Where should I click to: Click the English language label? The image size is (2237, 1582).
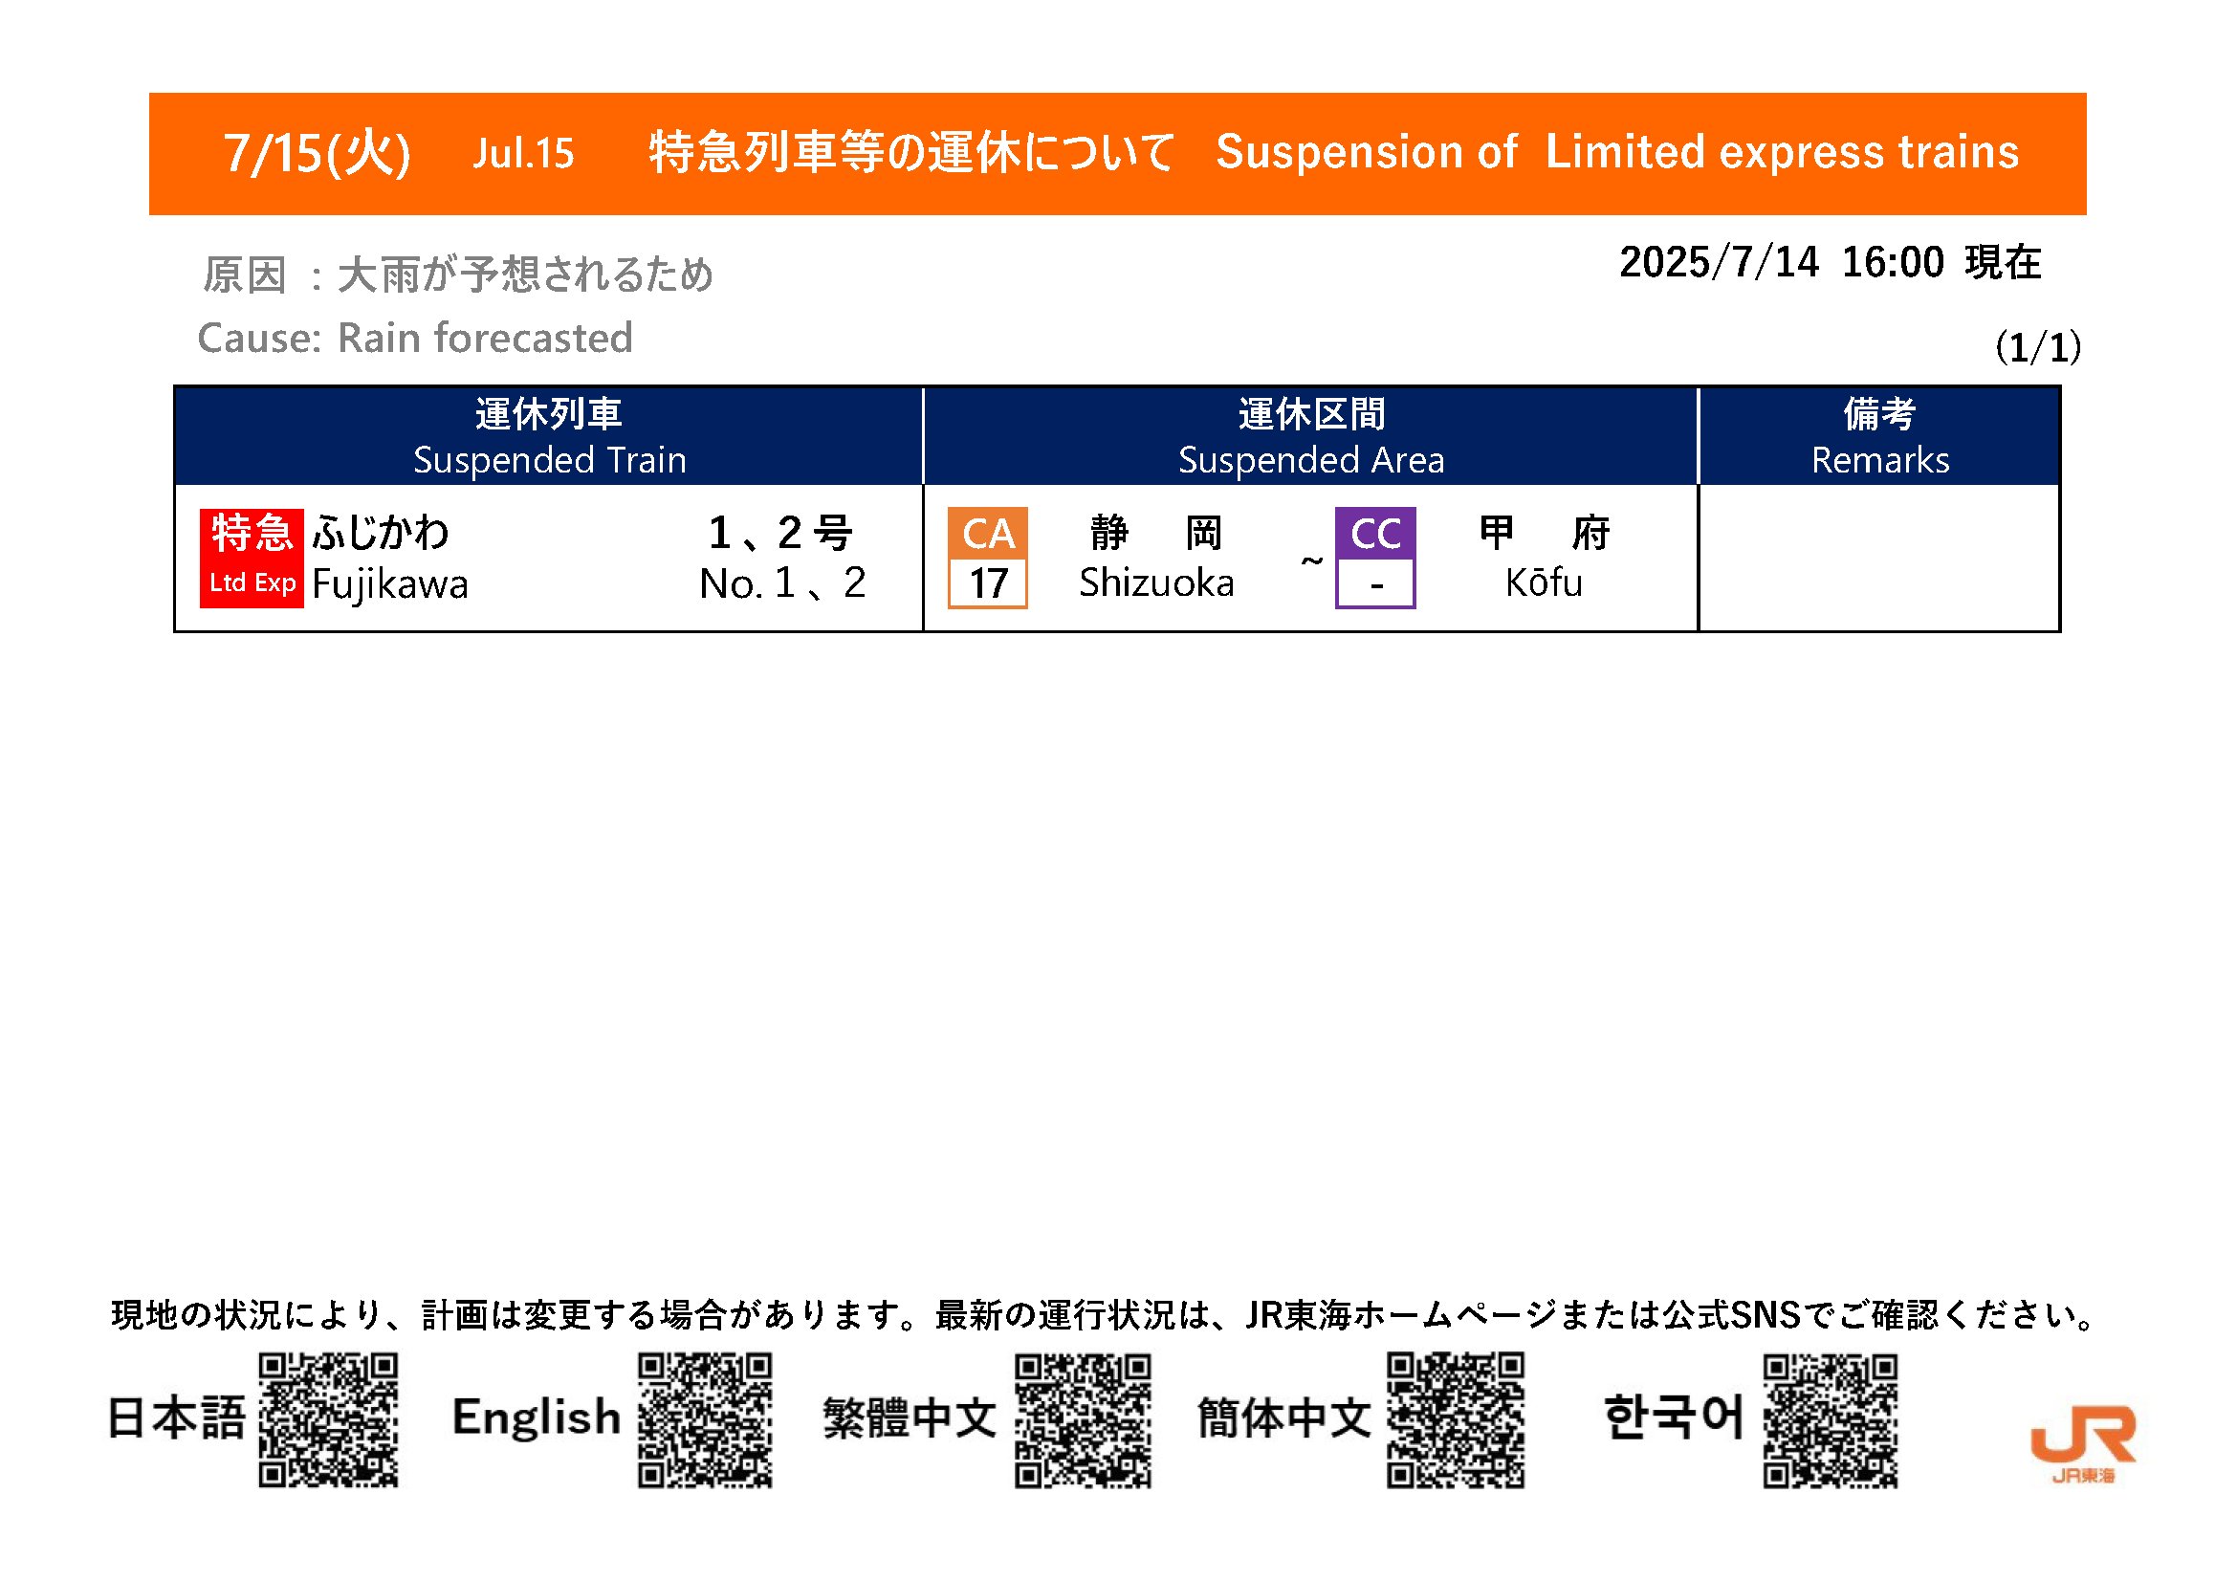(536, 1417)
